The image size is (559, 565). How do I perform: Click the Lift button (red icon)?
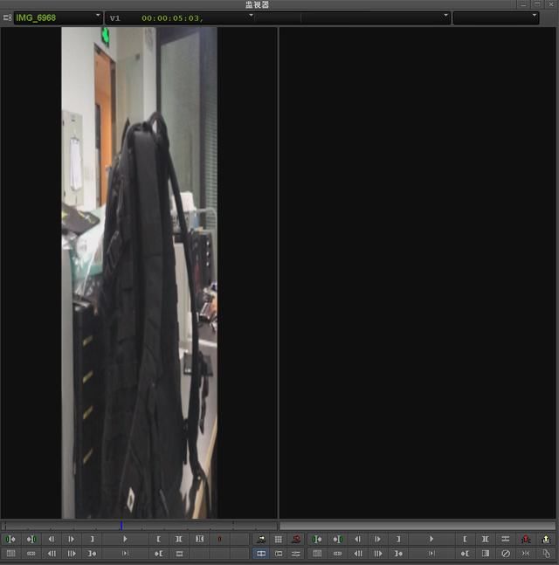(526, 540)
